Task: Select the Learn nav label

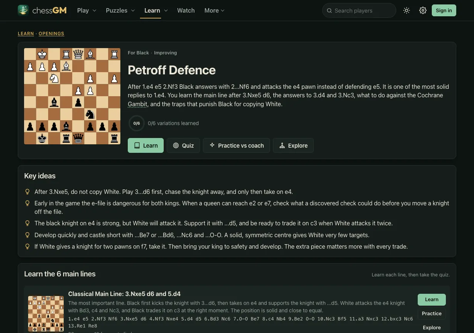Action: pos(152,10)
